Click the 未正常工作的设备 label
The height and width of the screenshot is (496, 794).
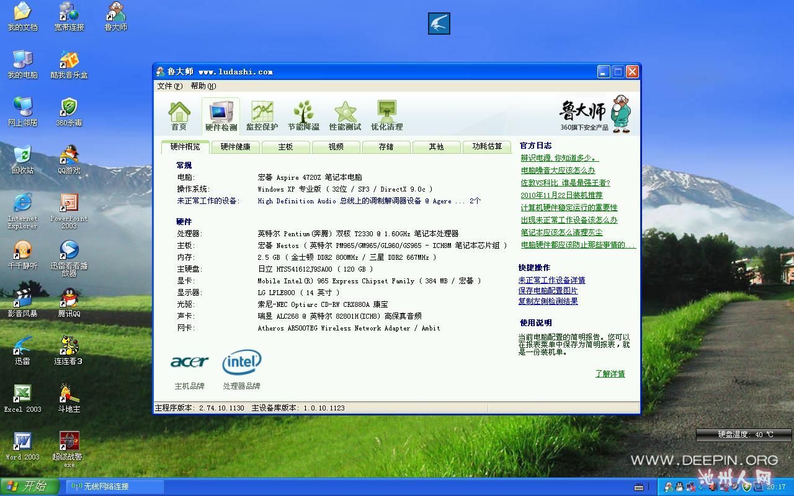point(207,201)
